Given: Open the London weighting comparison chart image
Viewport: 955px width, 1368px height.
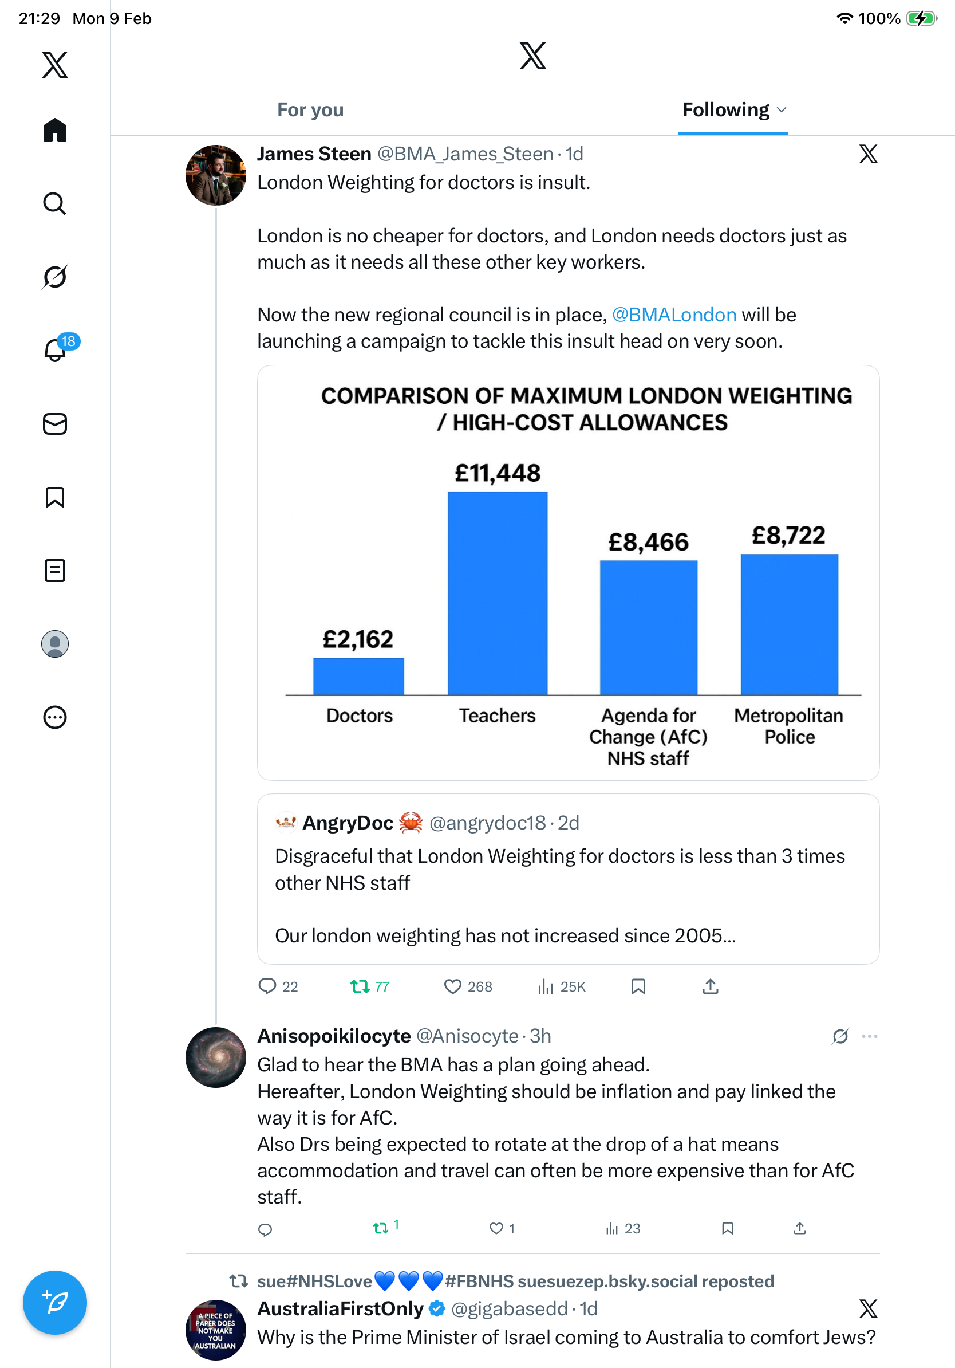Looking at the screenshot, I should click(568, 572).
